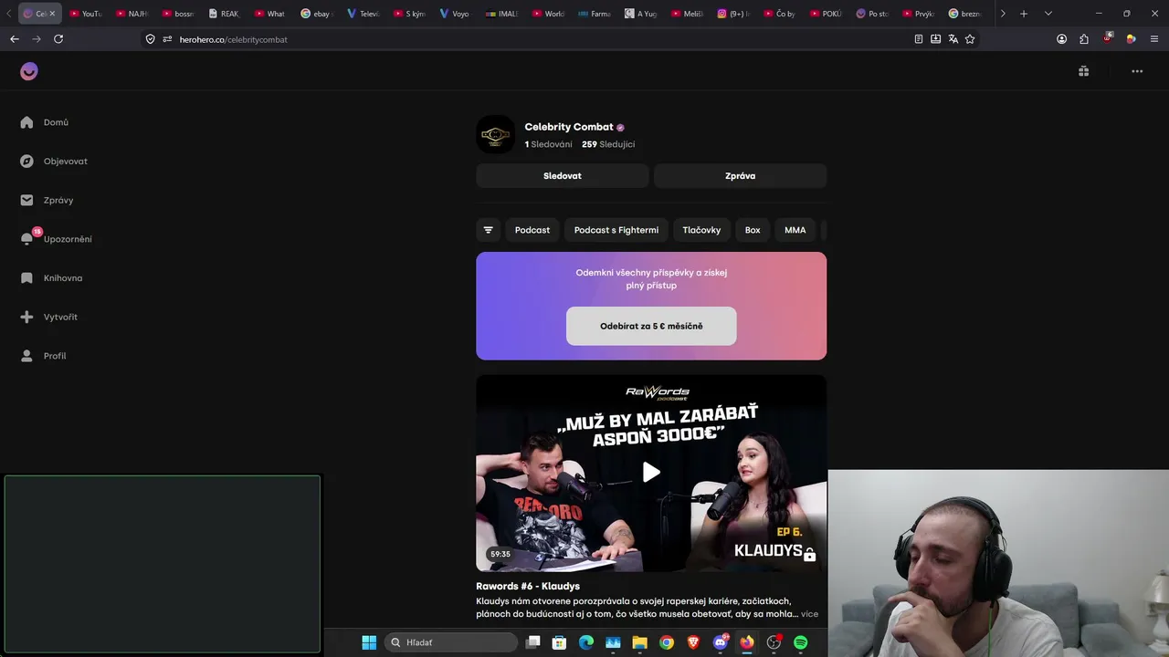Open Firefox account icon
Image resolution: width=1169 pixels, height=657 pixels.
pos(1061,39)
